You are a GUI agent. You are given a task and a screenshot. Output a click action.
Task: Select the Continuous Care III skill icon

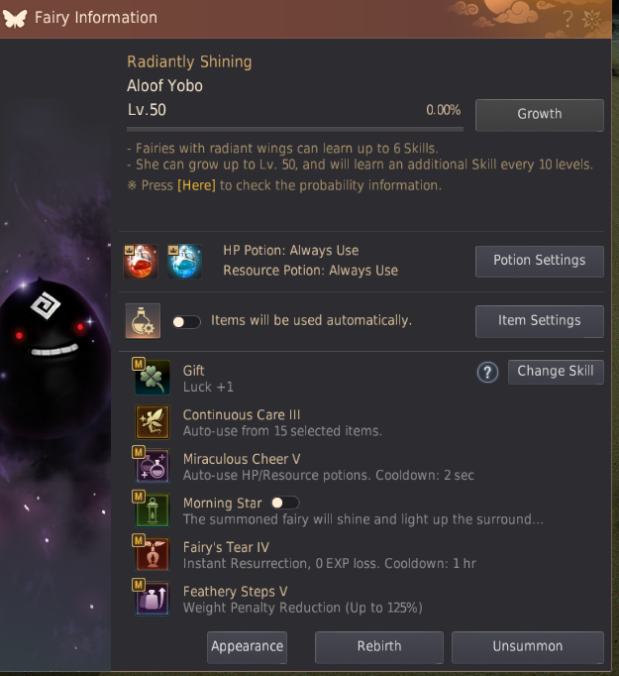pyautogui.click(x=153, y=422)
